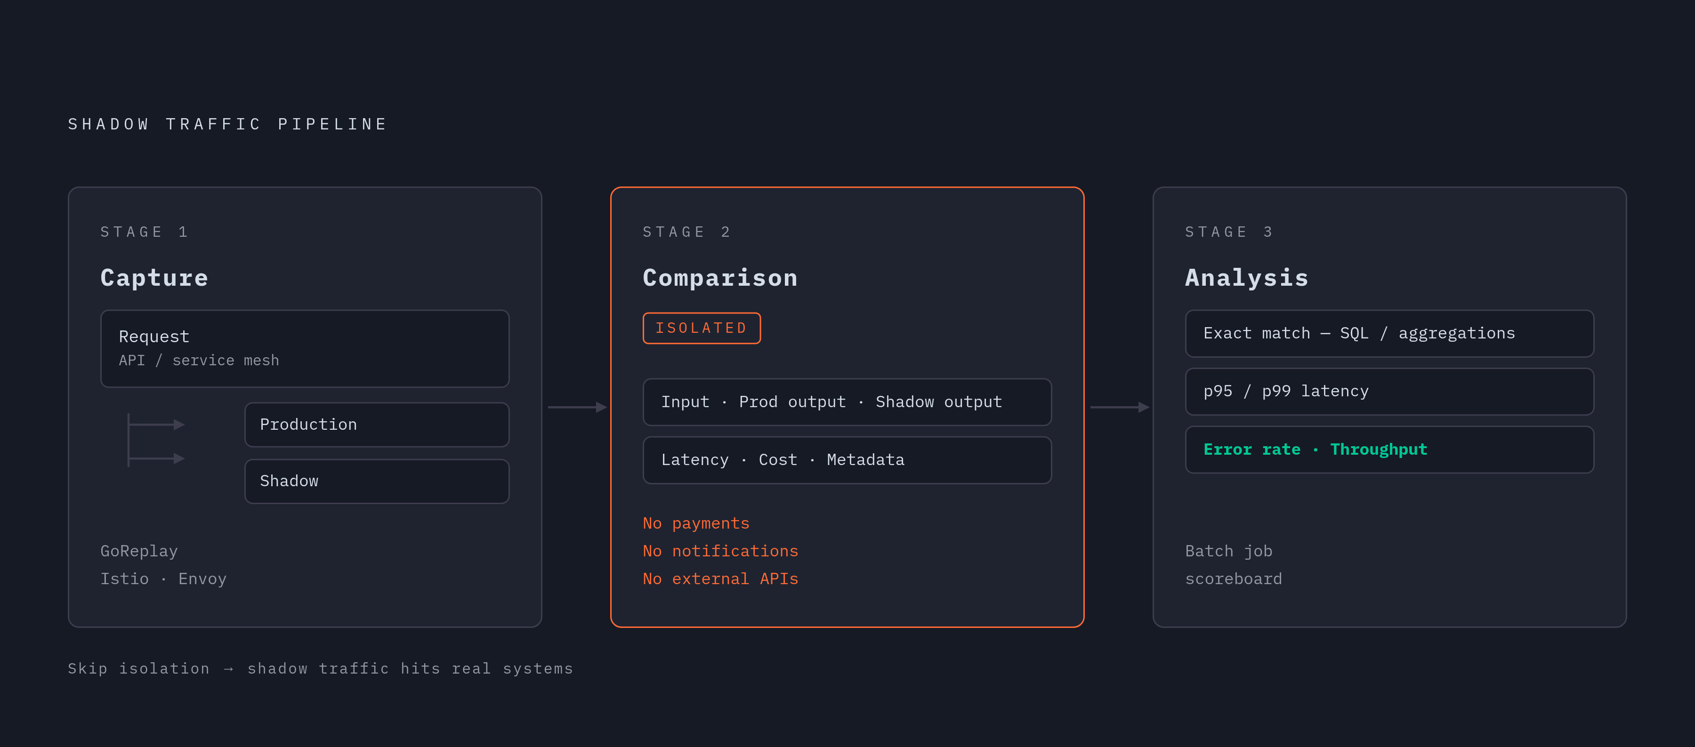Viewport: 1695px width, 747px height.
Task: Click the Capture title
Action: point(154,278)
